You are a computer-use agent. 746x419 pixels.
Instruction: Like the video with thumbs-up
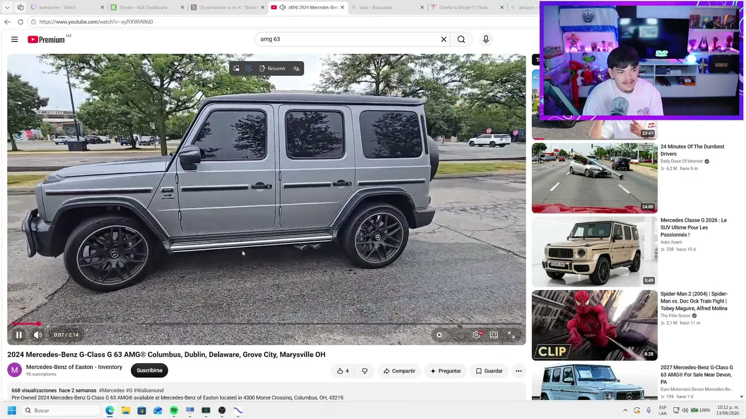[x=343, y=371]
